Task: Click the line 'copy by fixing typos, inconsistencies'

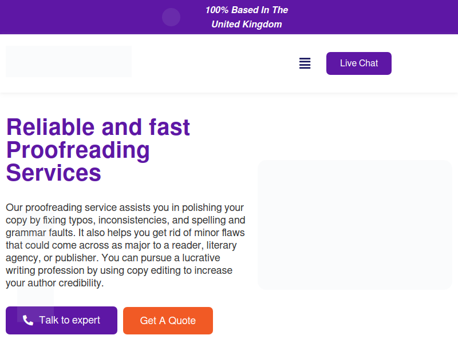Action: 125,220
